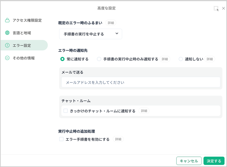Image resolution: width=227 pixels, height=167 pixels.
Task: Open the アクセス権限設定 section
Action: tap(27, 20)
